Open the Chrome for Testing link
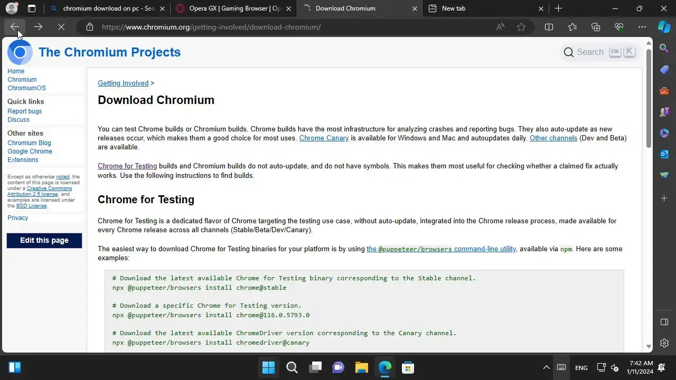Image resolution: width=676 pixels, height=380 pixels. [x=127, y=166]
